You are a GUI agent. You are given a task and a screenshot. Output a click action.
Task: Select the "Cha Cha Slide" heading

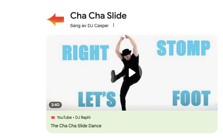coord(98,15)
